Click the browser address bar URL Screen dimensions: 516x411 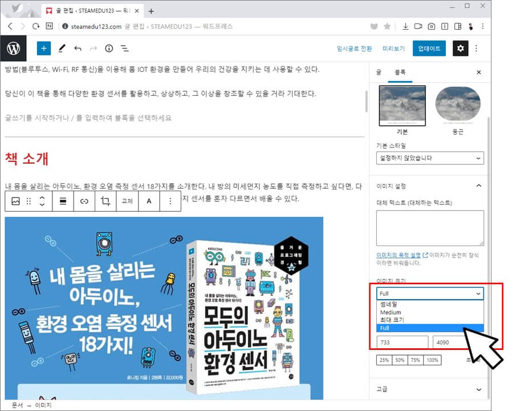[96, 26]
